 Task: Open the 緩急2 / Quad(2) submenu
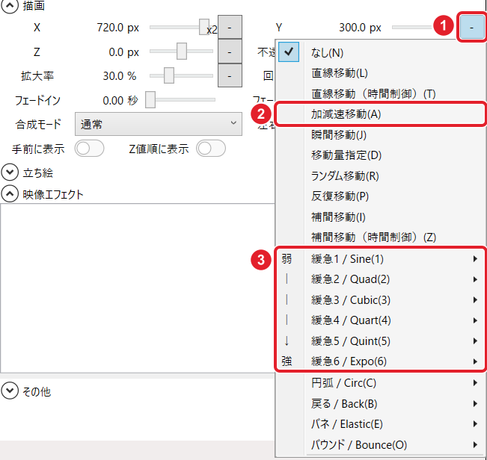[381, 279]
